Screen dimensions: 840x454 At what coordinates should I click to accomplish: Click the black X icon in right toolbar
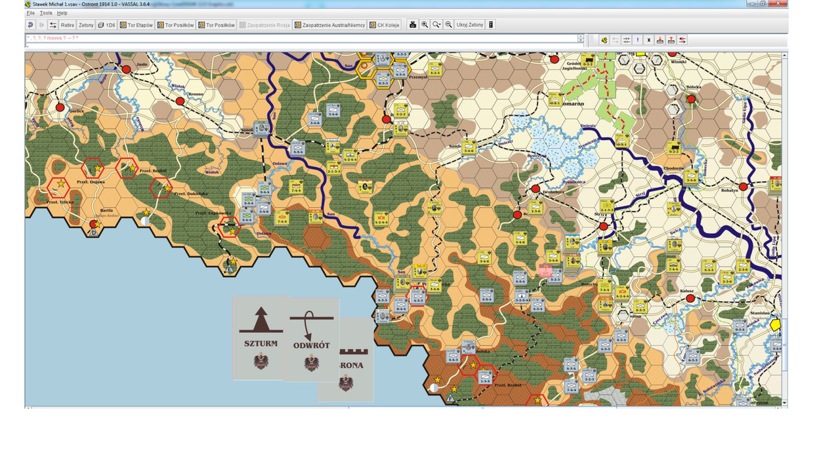pos(648,40)
